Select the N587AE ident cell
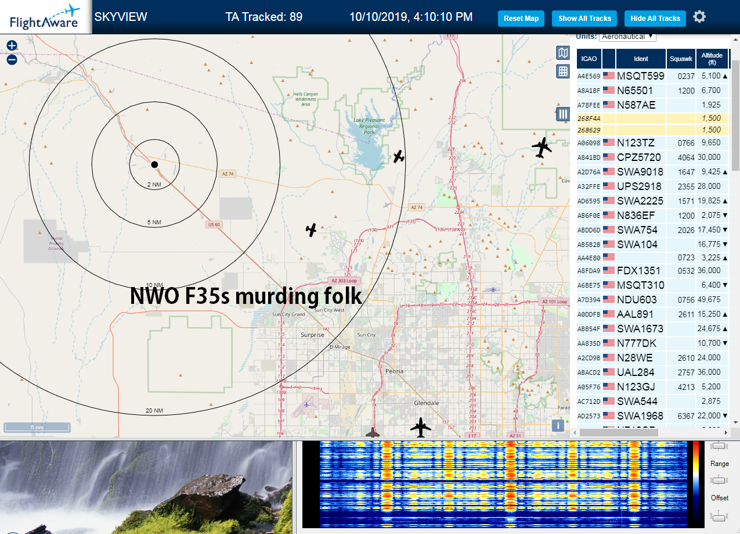This screenshot has width=740, height=534. [x=641, y=105]
